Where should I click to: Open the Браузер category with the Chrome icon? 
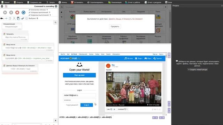[x=72, y=16]
